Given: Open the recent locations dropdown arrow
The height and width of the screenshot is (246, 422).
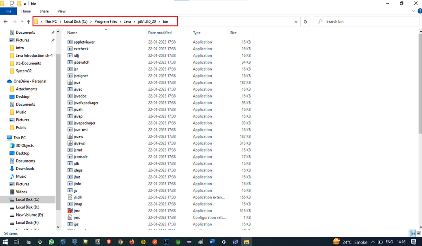Looking at the screenshot, I should [x=22, y=22].
